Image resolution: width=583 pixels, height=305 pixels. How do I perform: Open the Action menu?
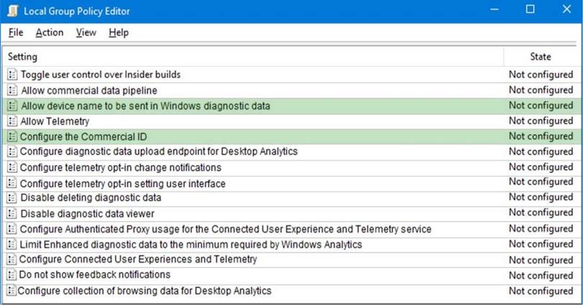tap(50, 32)
